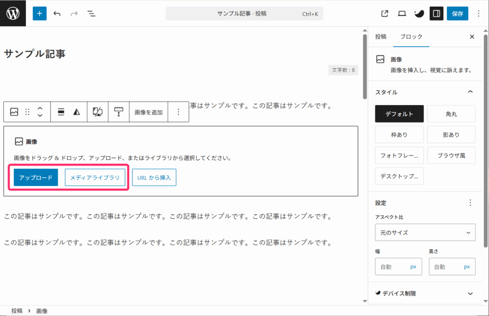Select the フォトフレー... style
This screenshot has height=316, width=489.
[x=399, y=155]
